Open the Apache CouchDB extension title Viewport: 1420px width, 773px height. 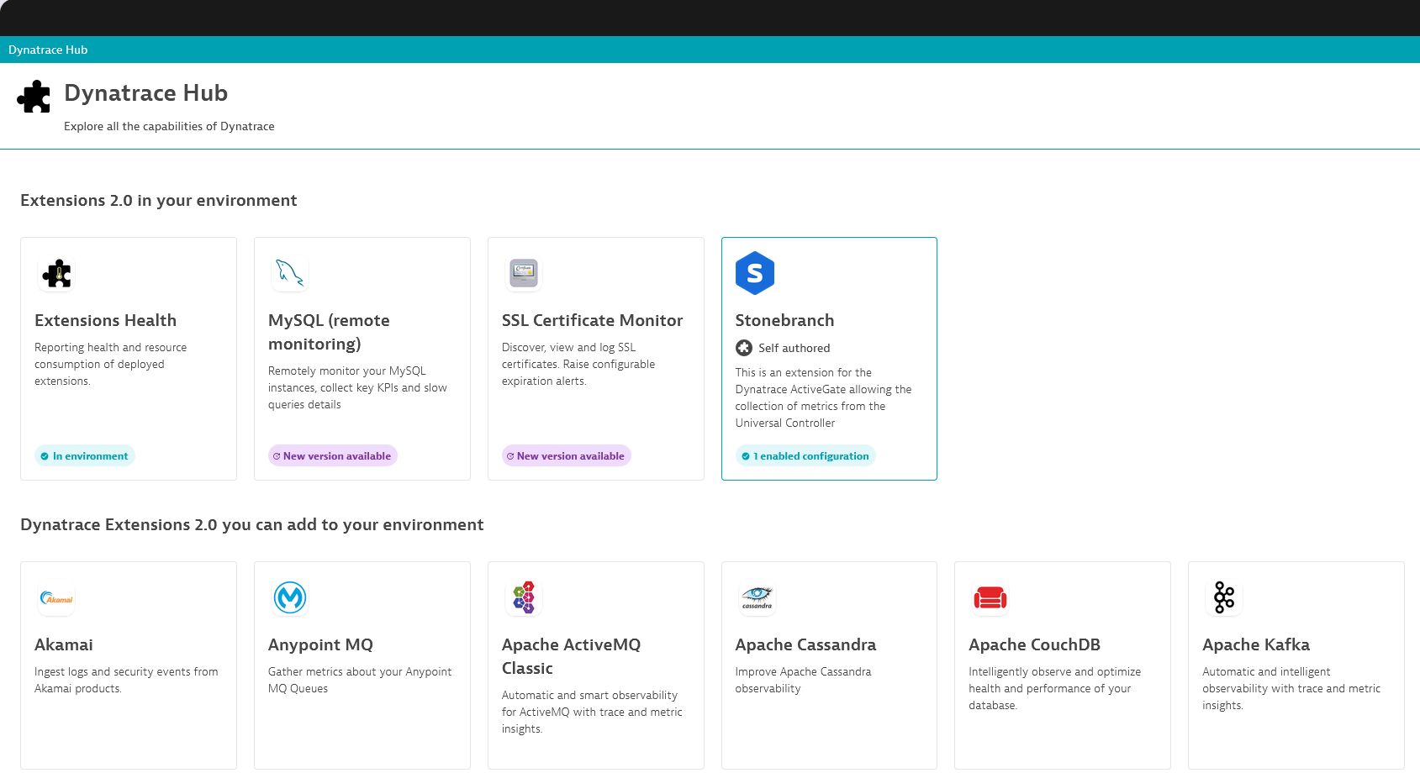[1035, 644]
